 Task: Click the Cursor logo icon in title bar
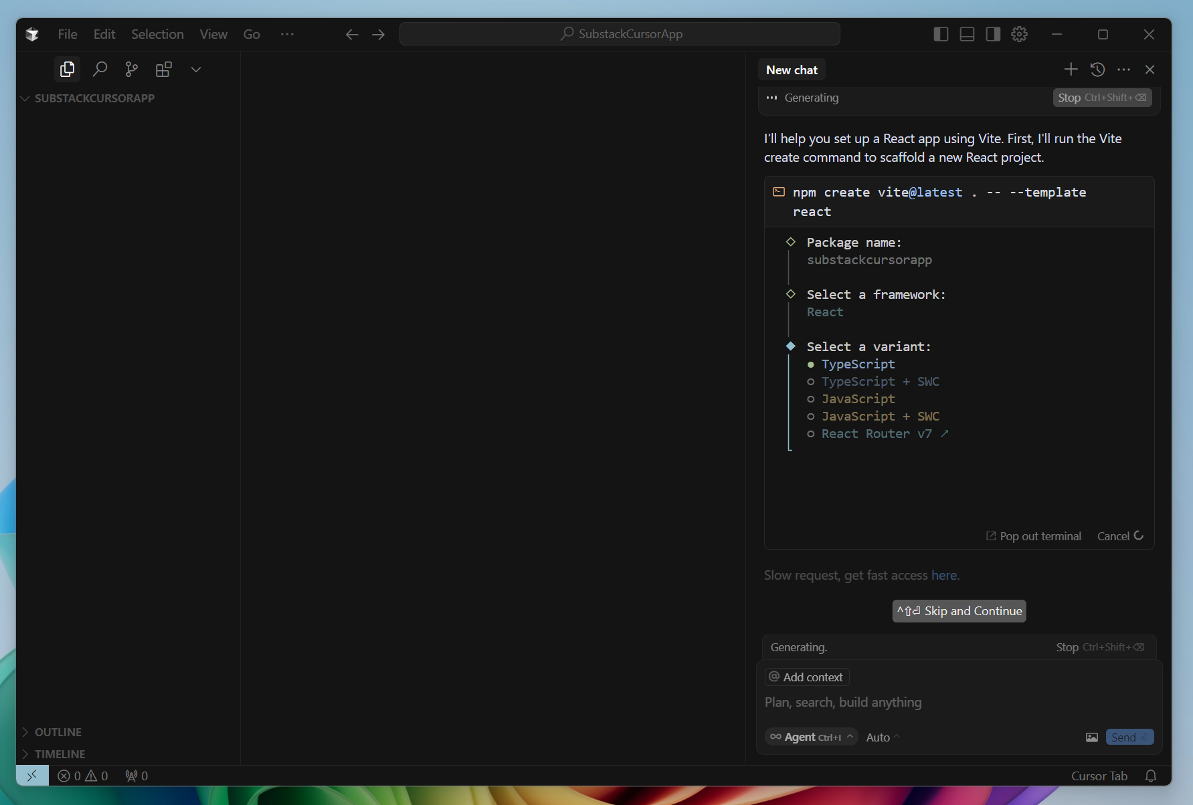coord(32,34)
